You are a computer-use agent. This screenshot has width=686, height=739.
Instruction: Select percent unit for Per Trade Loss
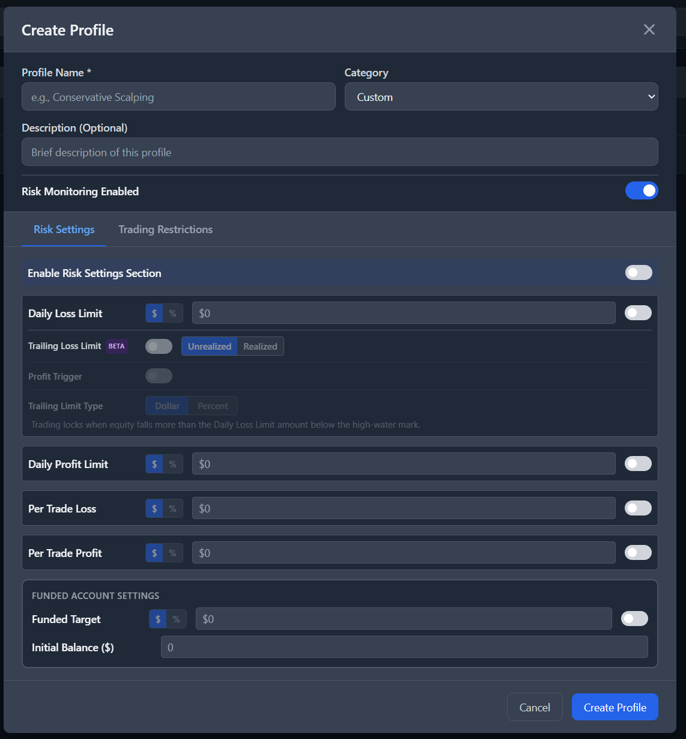coord(173,508)
